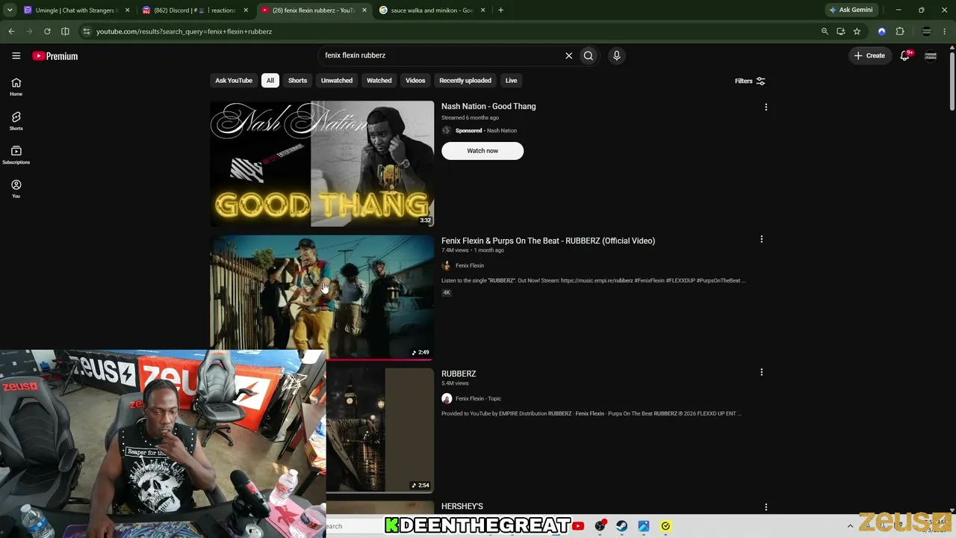Open the YouTube guide hamburger menu
Image resolution: width=956 pixels, height=538 pixels.
[x=16, y=55]
